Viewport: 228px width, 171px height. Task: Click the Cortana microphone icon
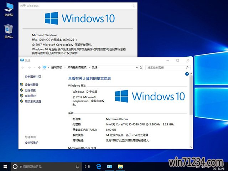tap(77, 167)
